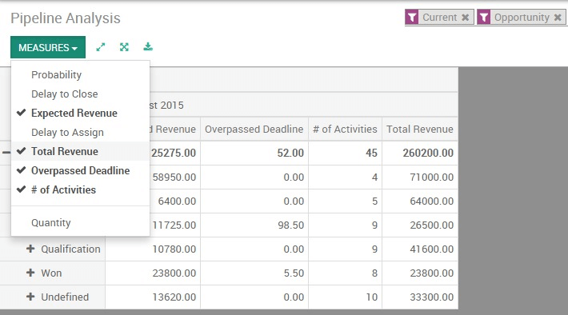Click the Total Revenue column header
Viewport: 568px width, 315px height.
pyautogui.click(x=420, y=129)
